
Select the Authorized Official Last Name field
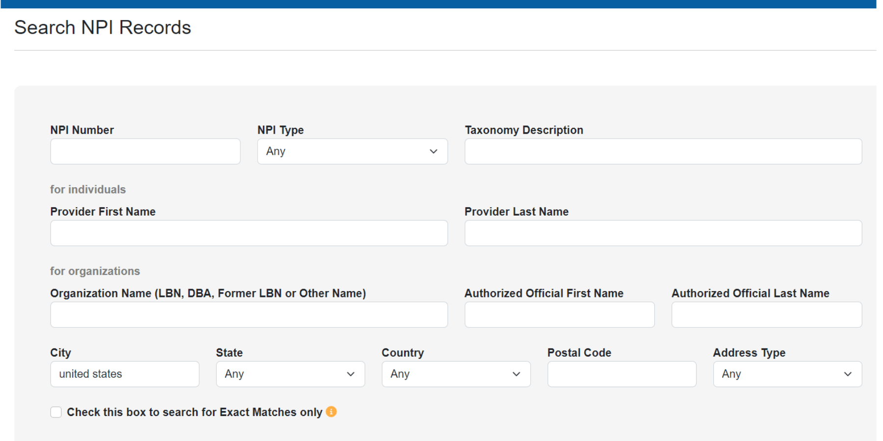pyautogui.click(x=766, y=315)
